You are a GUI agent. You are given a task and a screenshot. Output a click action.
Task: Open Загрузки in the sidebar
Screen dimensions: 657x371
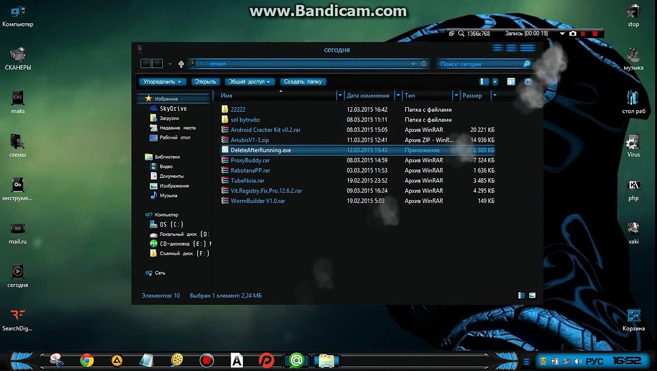pos(169,118)
